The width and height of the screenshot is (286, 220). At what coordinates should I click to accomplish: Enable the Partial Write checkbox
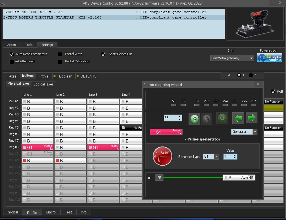(60, 54)
